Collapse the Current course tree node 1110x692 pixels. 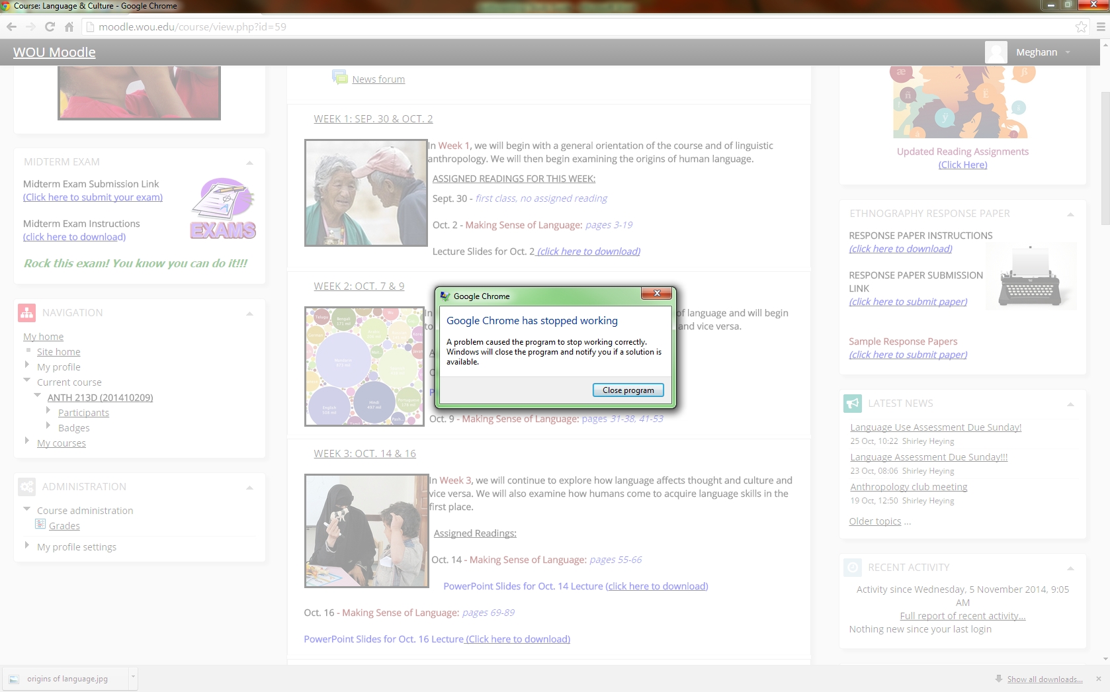pyautogui.click(x=26, y=380)
